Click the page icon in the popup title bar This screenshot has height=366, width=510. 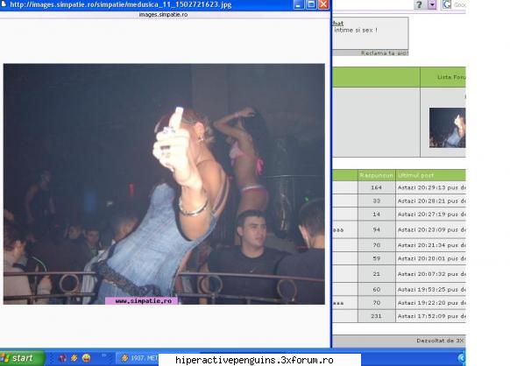click(x=4, y=4)
